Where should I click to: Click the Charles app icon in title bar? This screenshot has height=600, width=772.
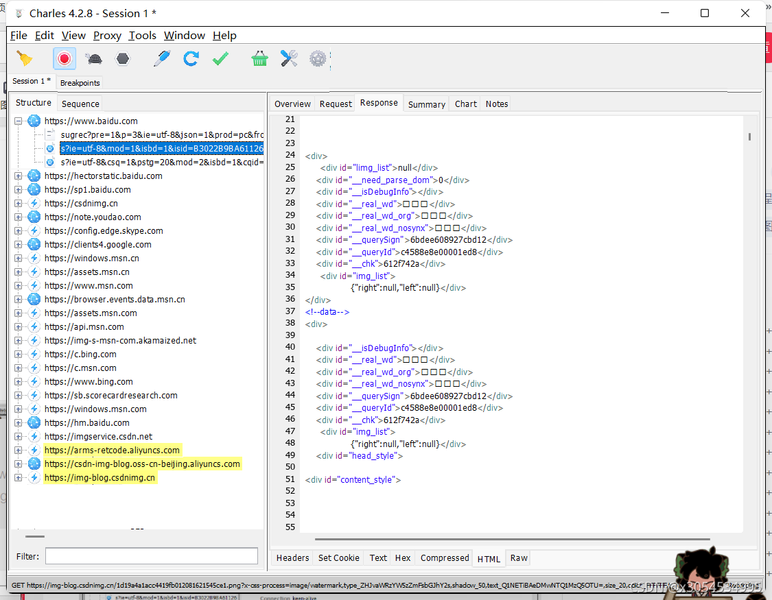19,13
